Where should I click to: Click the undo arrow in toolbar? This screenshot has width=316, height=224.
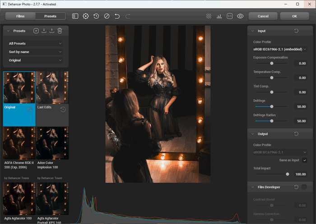coord(117,16)
